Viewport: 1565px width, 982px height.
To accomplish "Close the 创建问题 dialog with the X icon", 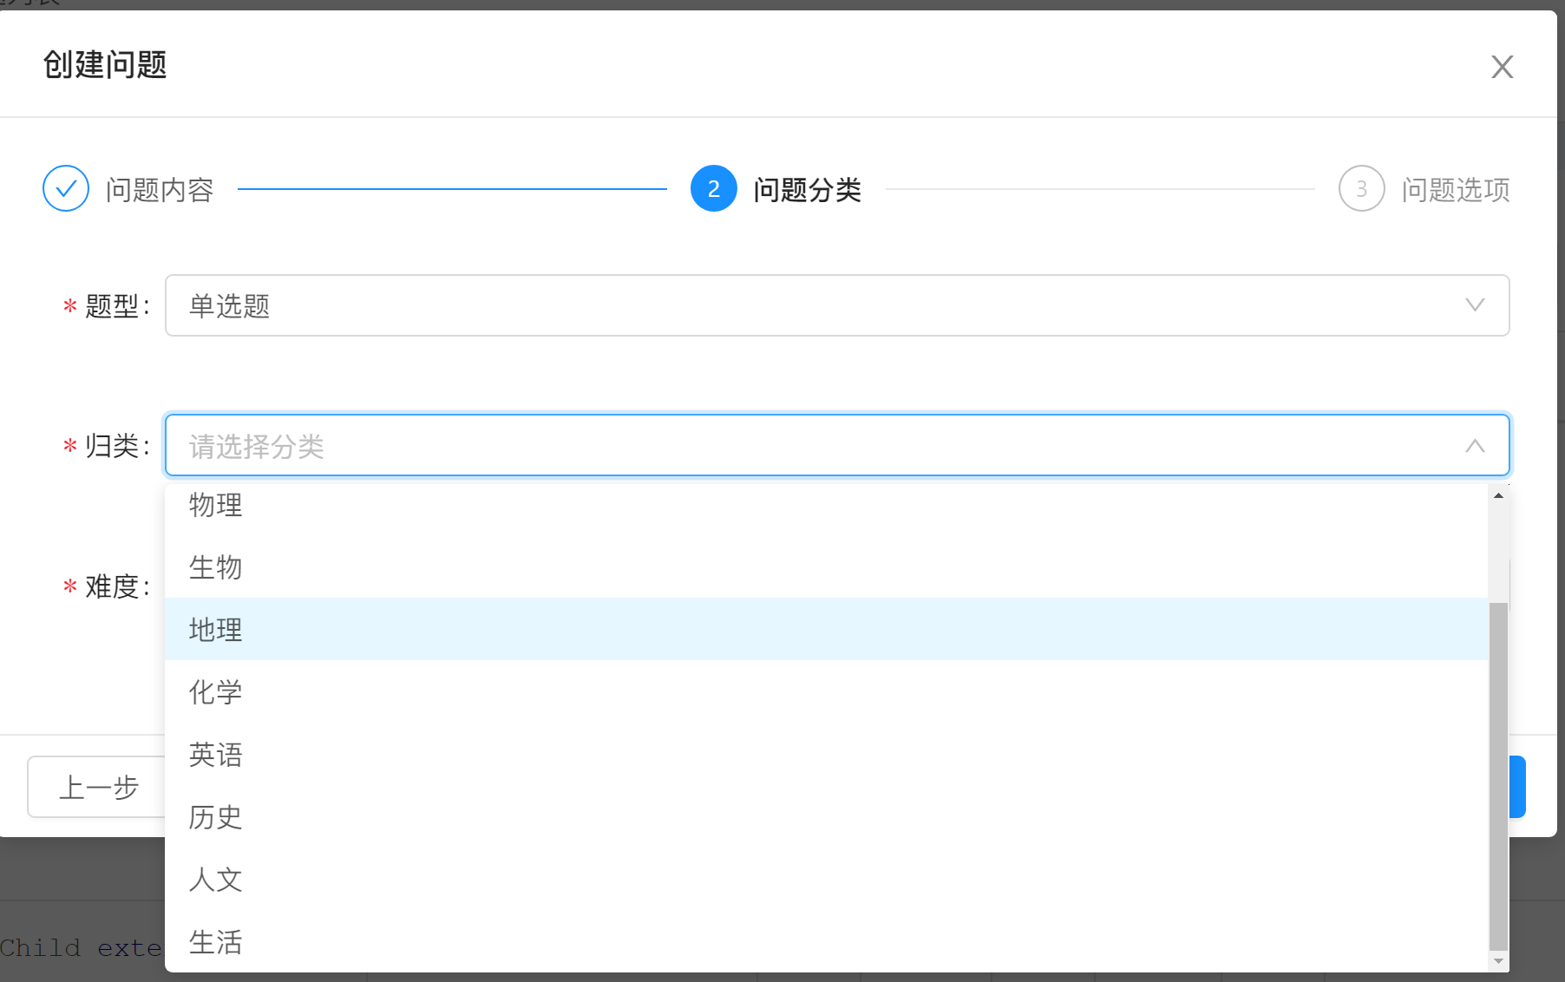I will [x=1502, y=67].
